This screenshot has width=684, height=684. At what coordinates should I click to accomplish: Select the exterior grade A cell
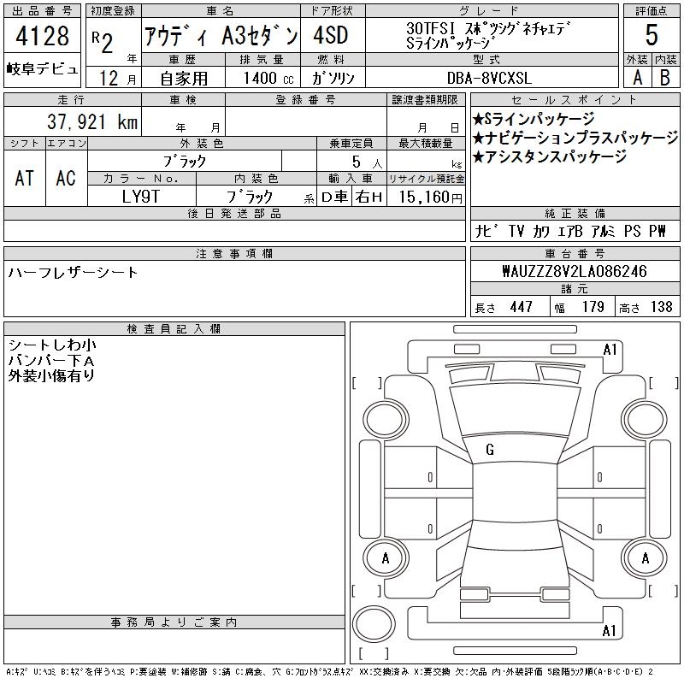pyautogui.click(x=637, y=76)
